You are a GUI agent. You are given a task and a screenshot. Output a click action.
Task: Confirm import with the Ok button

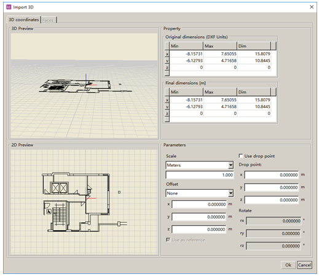point(288,265)
